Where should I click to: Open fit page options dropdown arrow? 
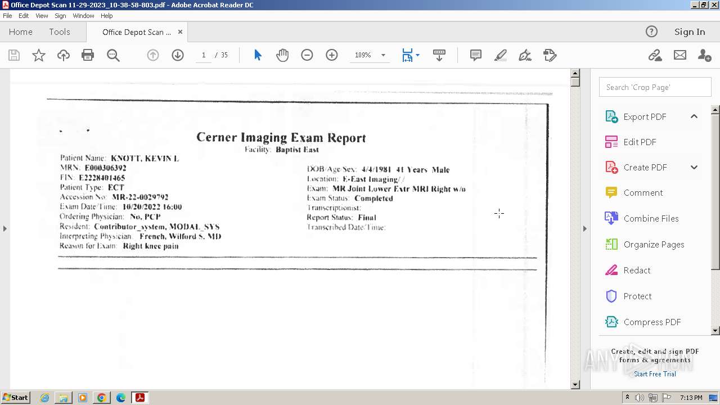(417, 55)
